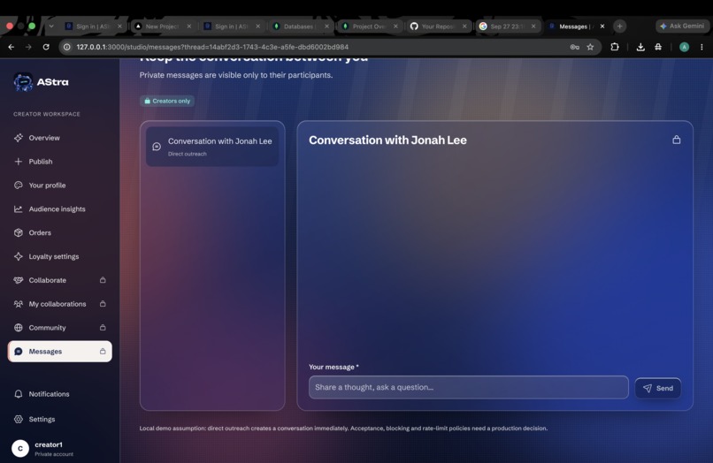The image size is (713, 463).
Task: Click the lock icon beside Community
Action: pos(103,327)
